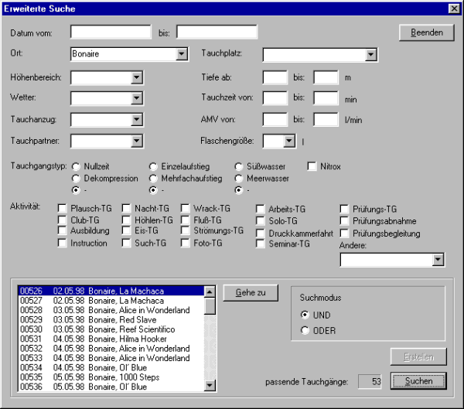
Task: Expand the Tauchplatz dropdown list
Action: (x=370, y=55)
